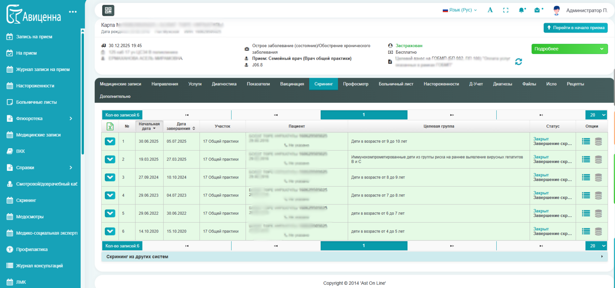Open 'Журнал записи на прием' in sidebar
Viewport: 615px width, 288px height.
point(43,69)
